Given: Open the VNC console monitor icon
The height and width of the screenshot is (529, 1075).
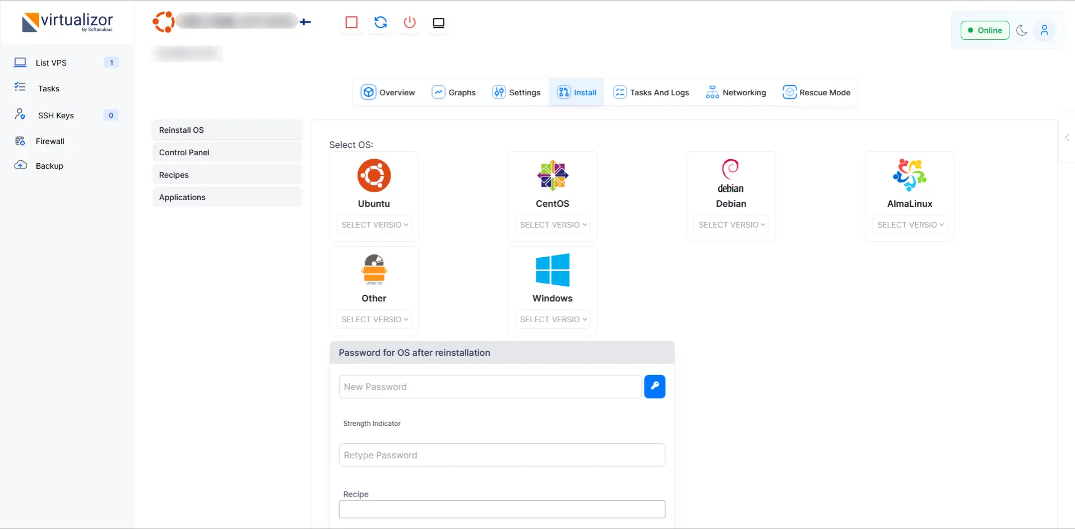Looking at the screenshot, I should coord(438,23).
